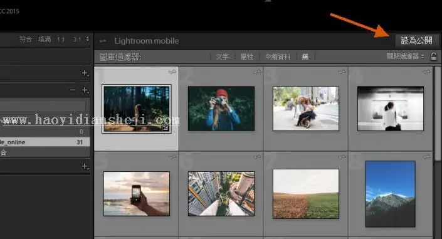Viewport: 442px width, 239px height.
Task: Select the blue-sky mountain thumbnail
Action: (391, 194)
